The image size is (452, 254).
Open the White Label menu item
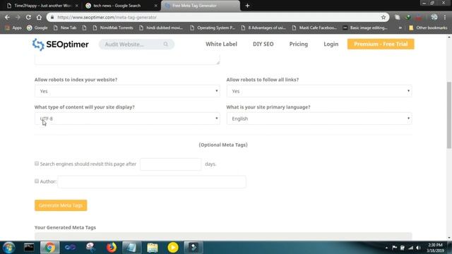coord(221,44)
